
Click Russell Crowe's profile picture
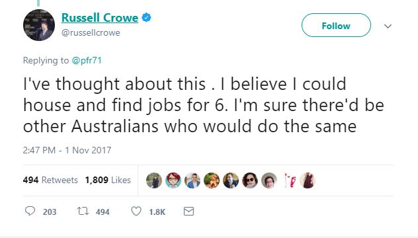[x=39, y=25]
